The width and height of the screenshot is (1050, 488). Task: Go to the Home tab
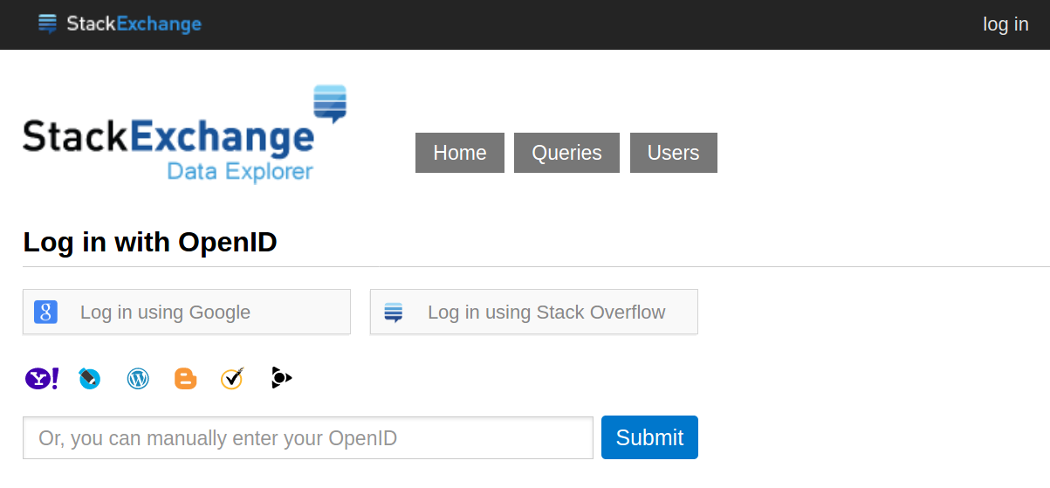[460, 153]
